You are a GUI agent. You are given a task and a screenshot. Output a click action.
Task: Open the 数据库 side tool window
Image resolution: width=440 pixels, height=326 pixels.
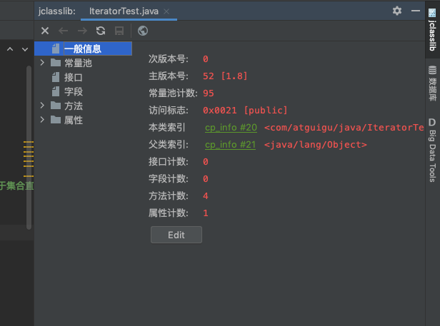pyautogui.click(x=432, y=83)
